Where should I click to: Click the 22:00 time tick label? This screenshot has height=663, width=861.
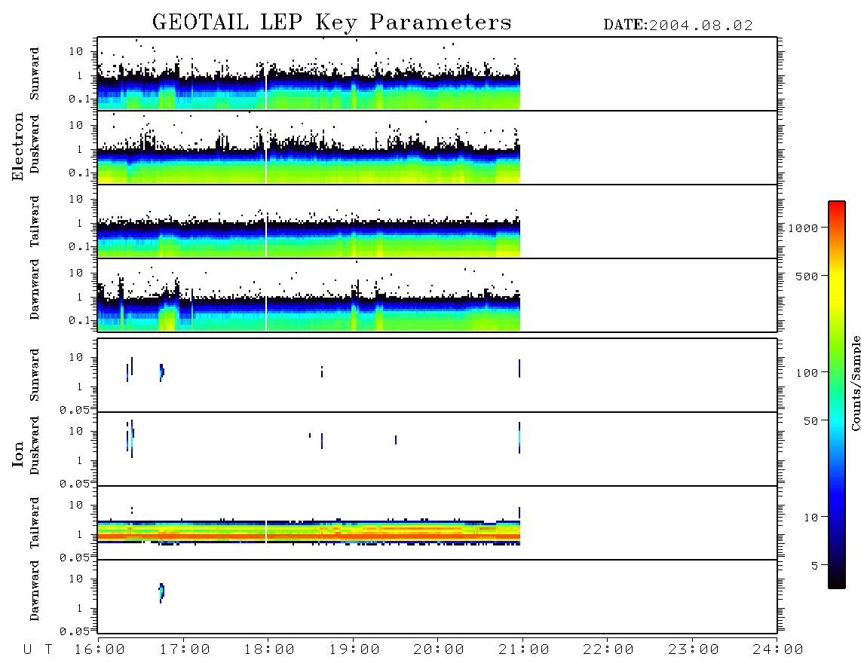[x=609, y=650]
